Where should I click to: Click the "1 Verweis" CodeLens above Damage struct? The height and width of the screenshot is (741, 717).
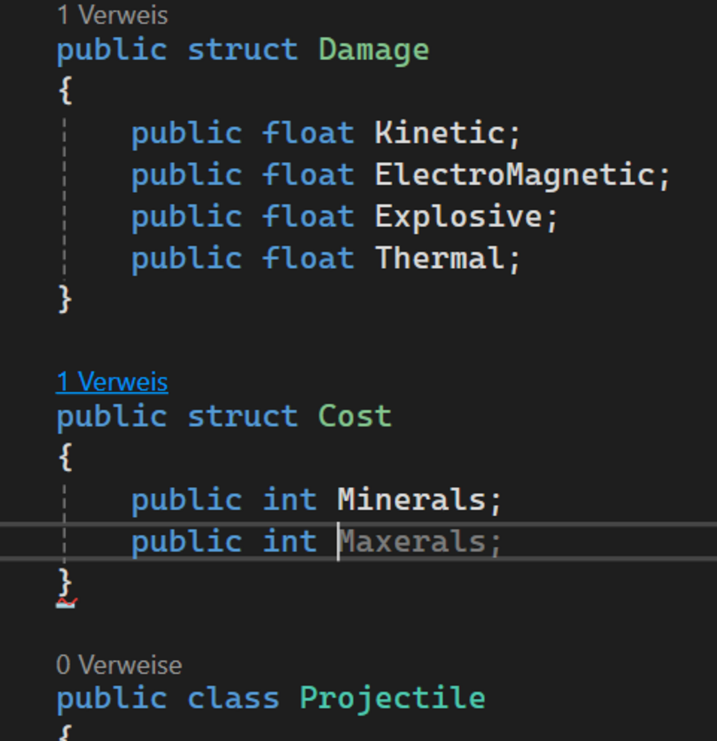[x=112, y=15]
